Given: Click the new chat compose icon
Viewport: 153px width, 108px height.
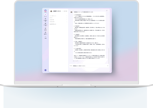Looking at the screenshot, I should click(65, 11).
